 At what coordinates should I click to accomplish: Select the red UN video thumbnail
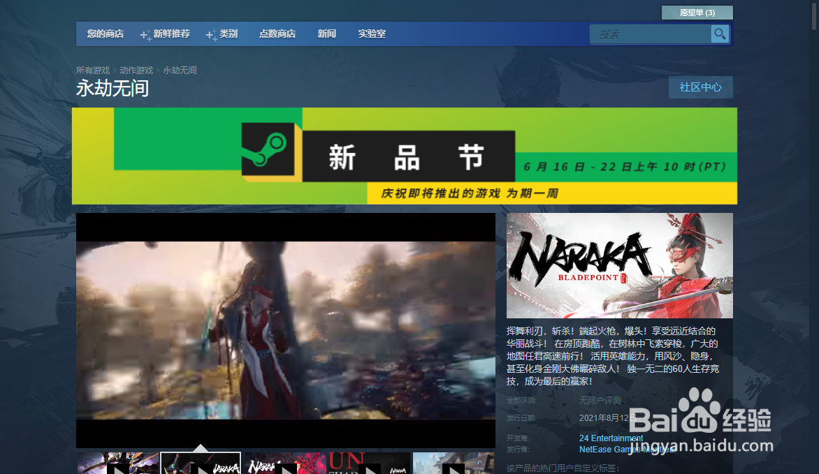pos(369,463)
